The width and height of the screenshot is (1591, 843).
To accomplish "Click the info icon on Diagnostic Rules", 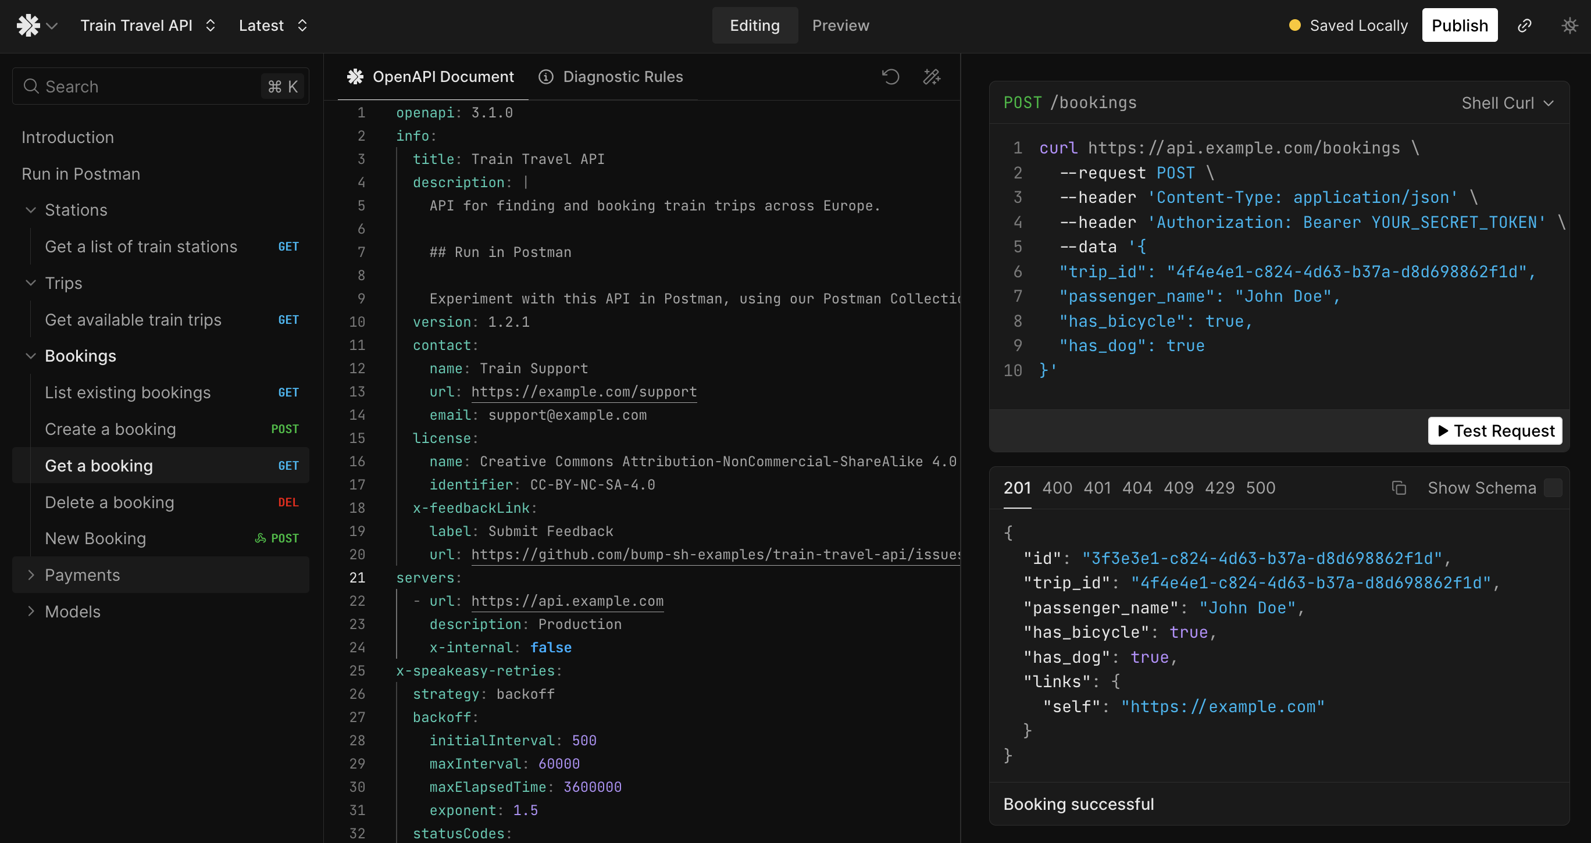I will click(x=545, y=77).
